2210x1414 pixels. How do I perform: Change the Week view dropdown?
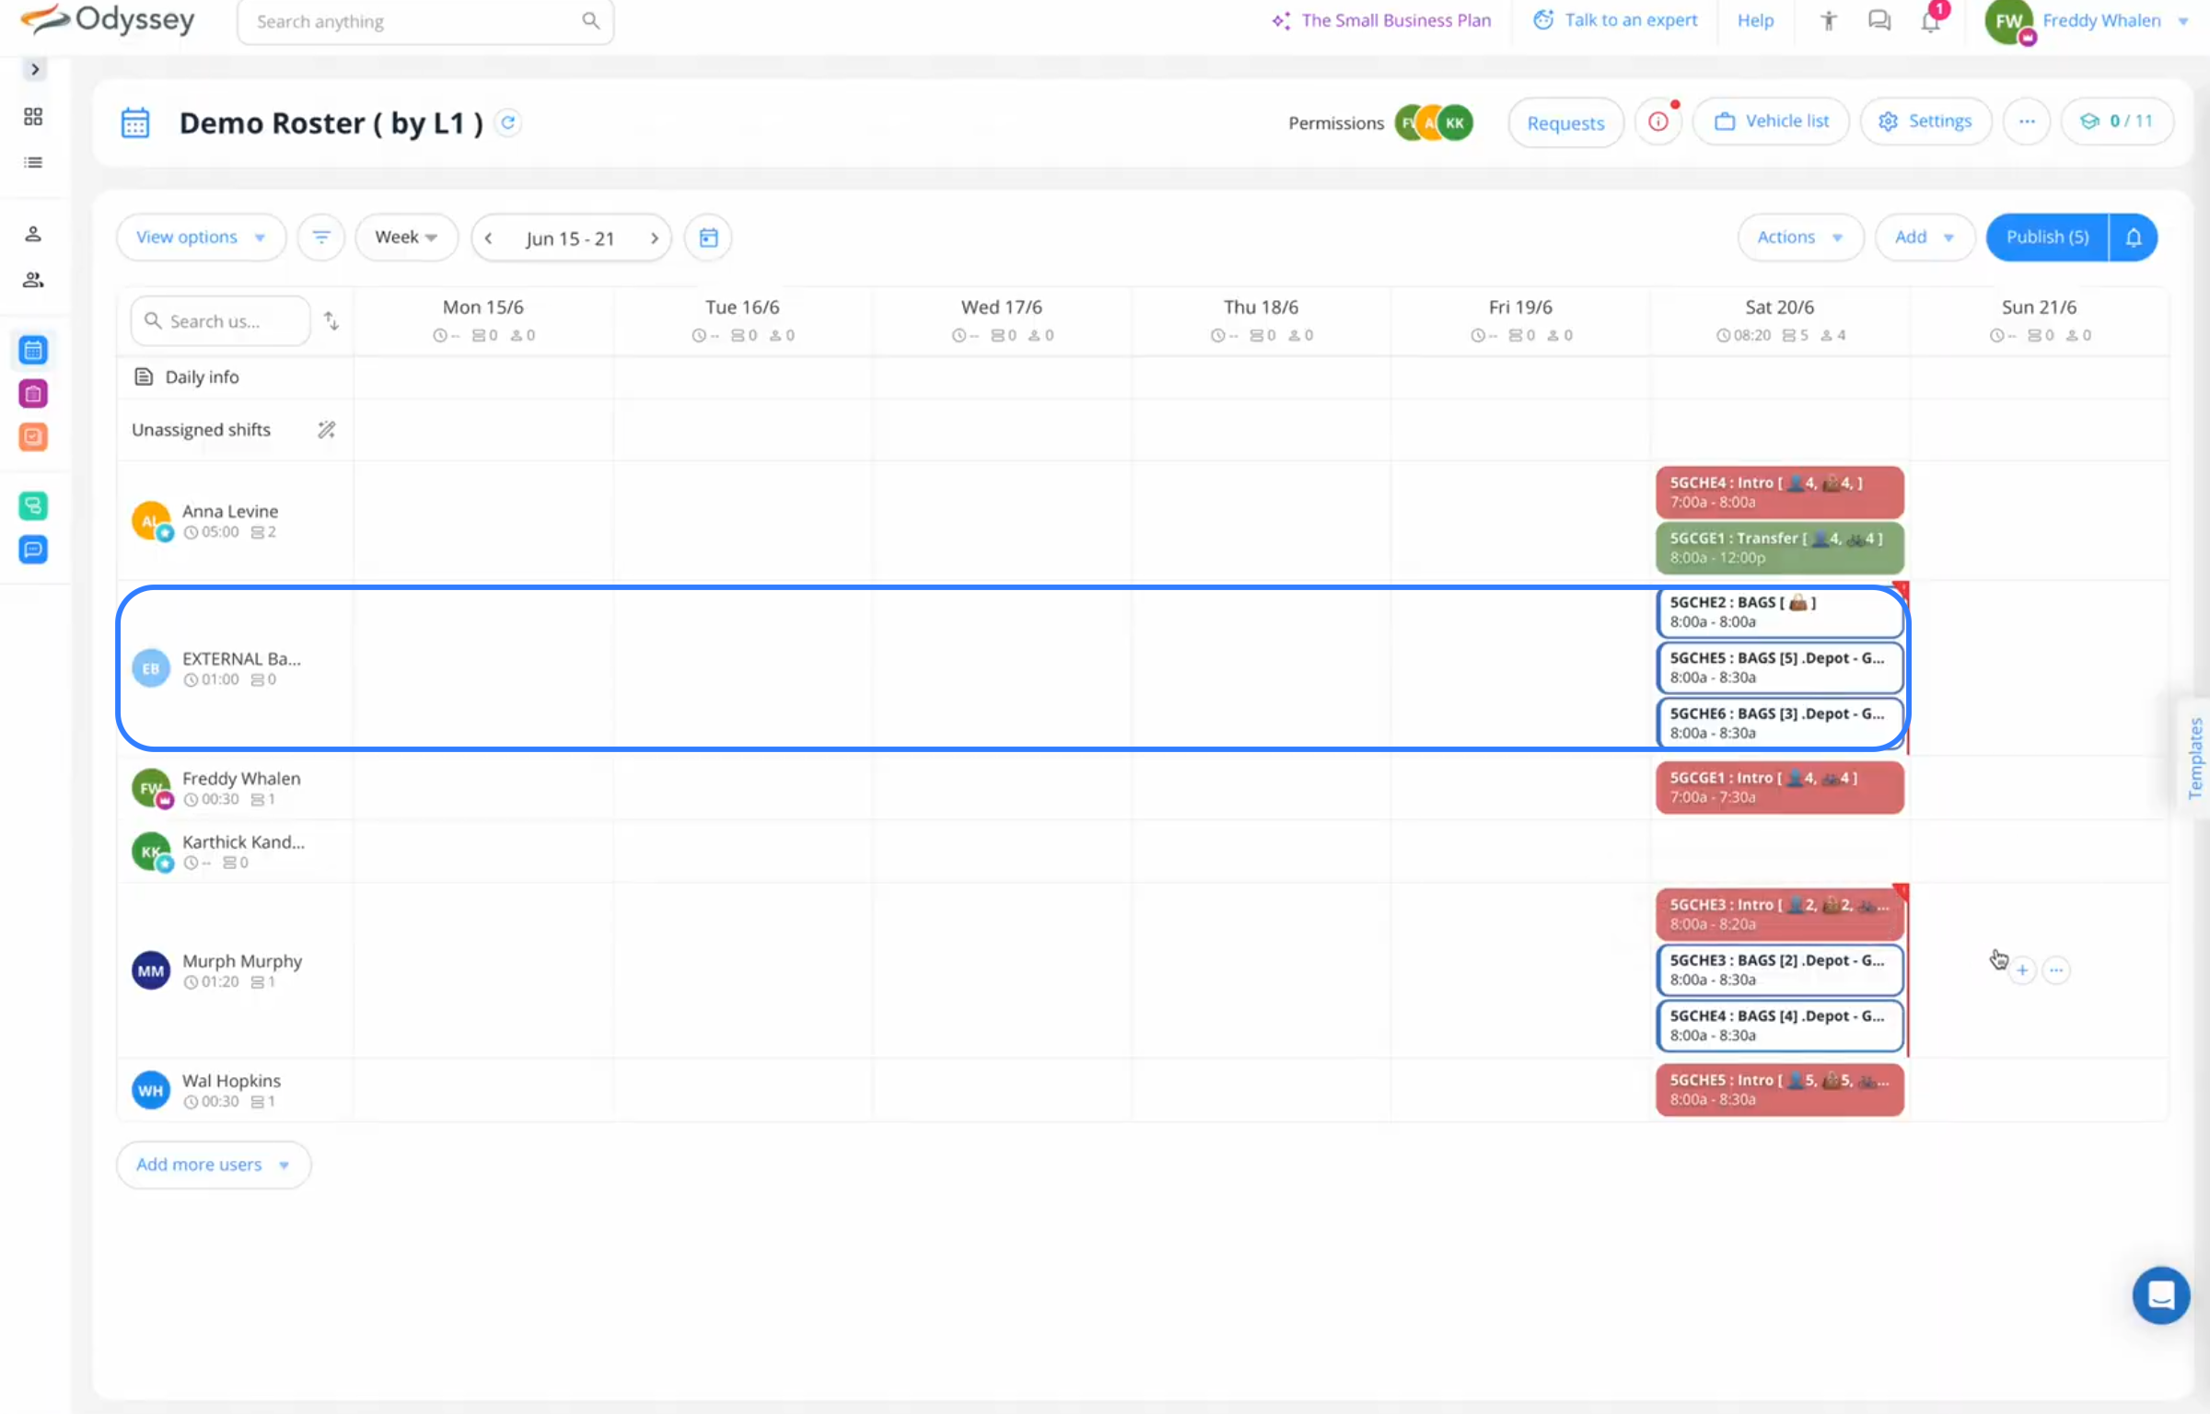(x=406, y=238)
